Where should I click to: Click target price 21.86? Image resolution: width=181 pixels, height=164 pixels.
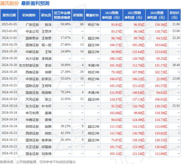[x=176, y=24]
